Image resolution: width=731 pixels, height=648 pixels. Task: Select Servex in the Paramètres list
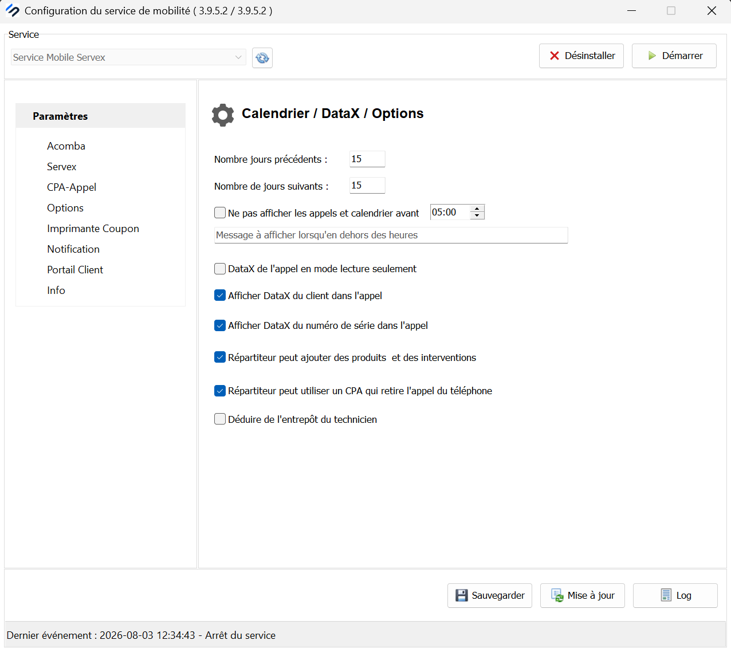click(x=61, y=166)
